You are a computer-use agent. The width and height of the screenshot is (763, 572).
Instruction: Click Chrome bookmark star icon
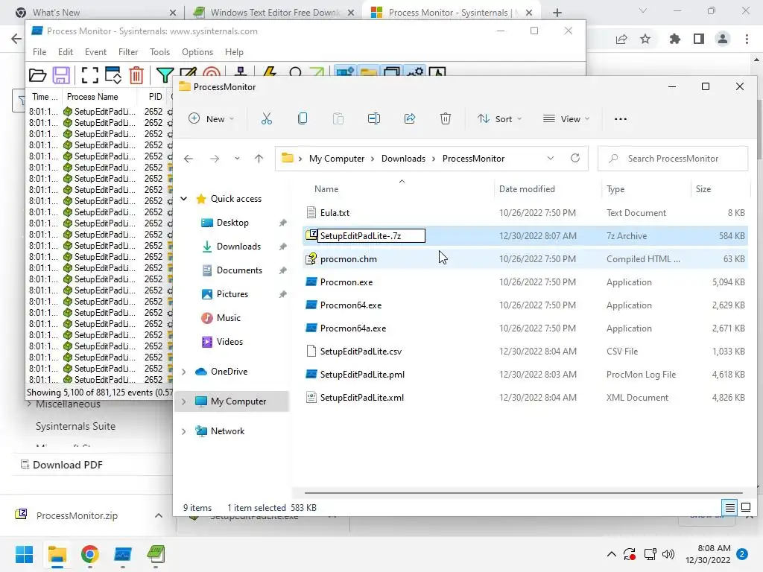(x=645, y=39)
